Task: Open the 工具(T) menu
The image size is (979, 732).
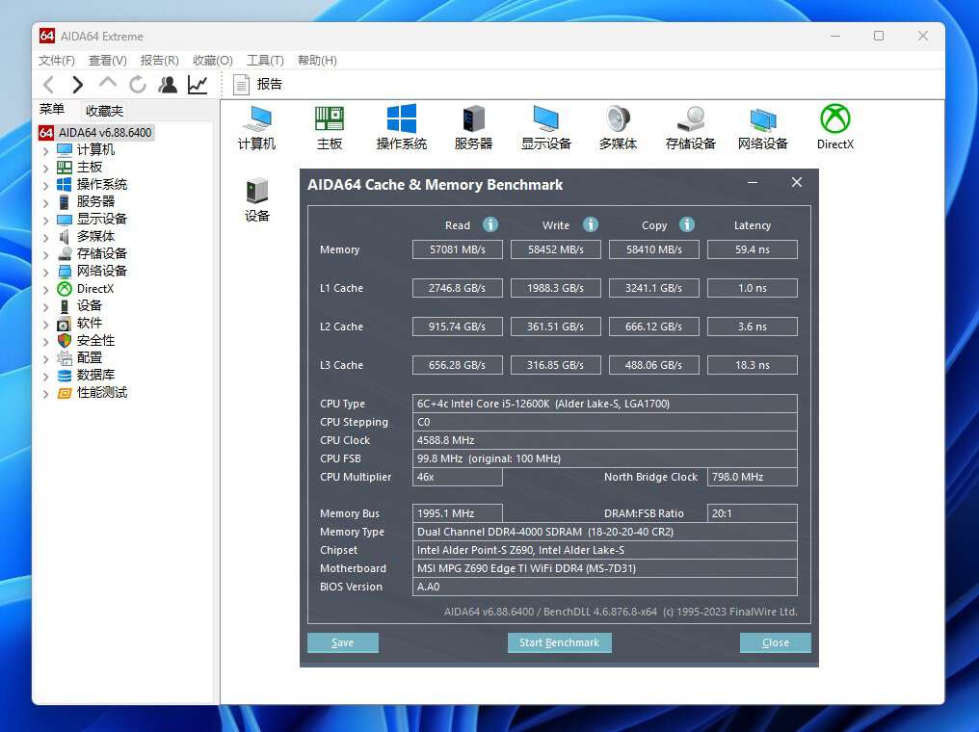Action: tap(264, 60)
